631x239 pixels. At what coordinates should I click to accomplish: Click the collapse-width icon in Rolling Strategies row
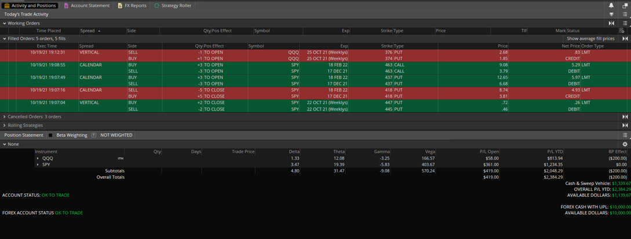pyautogui.click(x=625, y=126)
